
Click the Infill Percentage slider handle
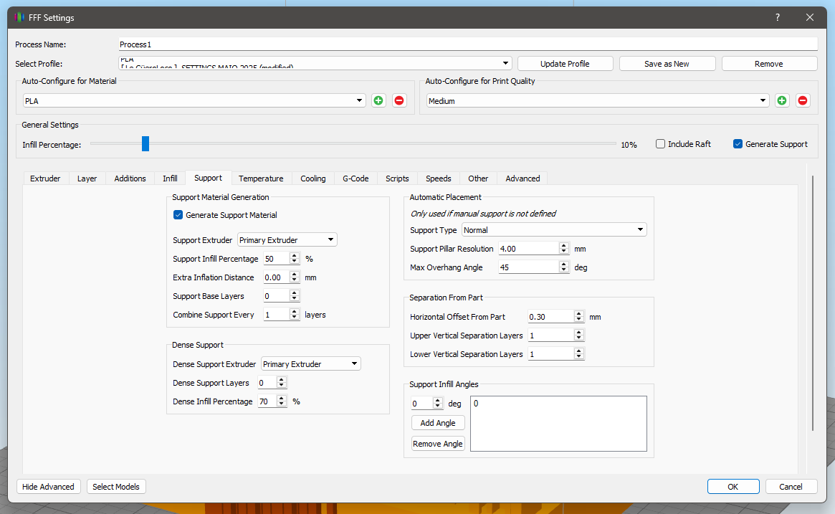[x=145, y=144]
